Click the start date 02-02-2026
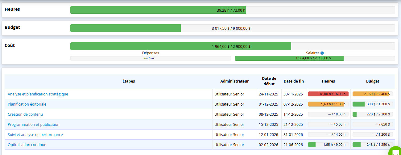The width and height of the screenshot is (401, 155). [x=268, y=145]
